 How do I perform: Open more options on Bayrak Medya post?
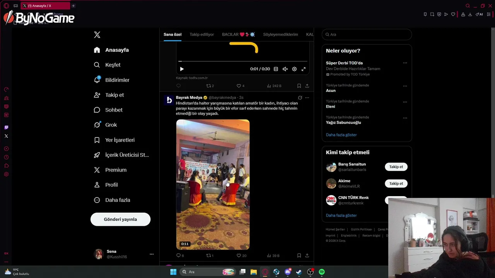[307, 98]
